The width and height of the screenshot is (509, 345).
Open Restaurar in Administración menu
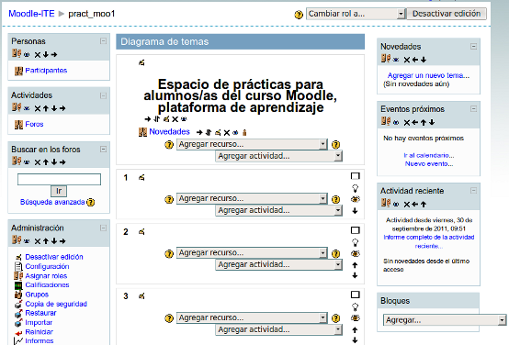[40, 313]
